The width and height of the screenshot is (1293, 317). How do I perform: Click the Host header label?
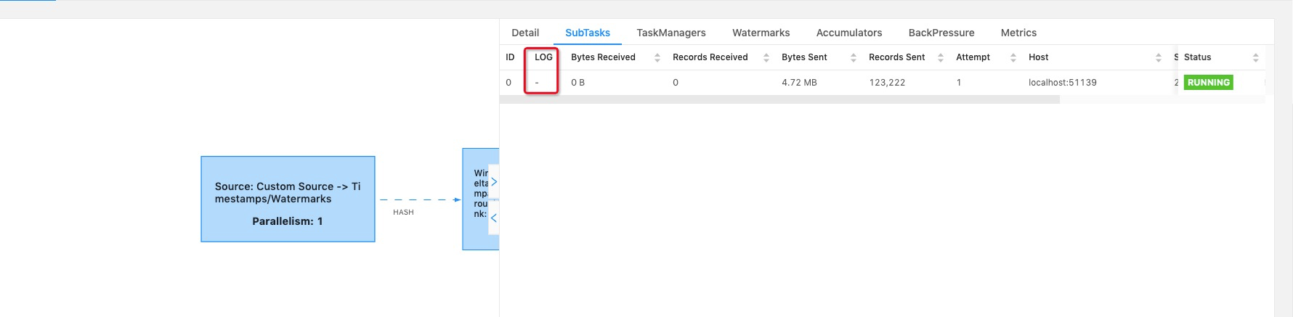pyautogui.click(x=1038, y=57)
